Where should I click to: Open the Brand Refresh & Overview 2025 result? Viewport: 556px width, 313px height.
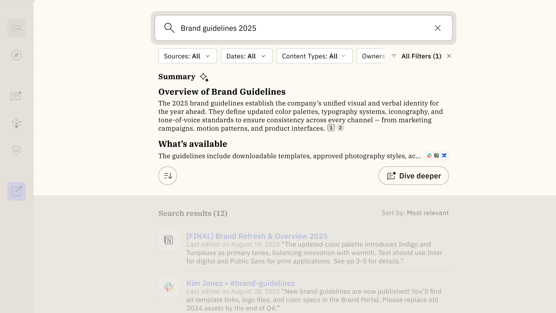pyautogui.click(x=257, y=236)
